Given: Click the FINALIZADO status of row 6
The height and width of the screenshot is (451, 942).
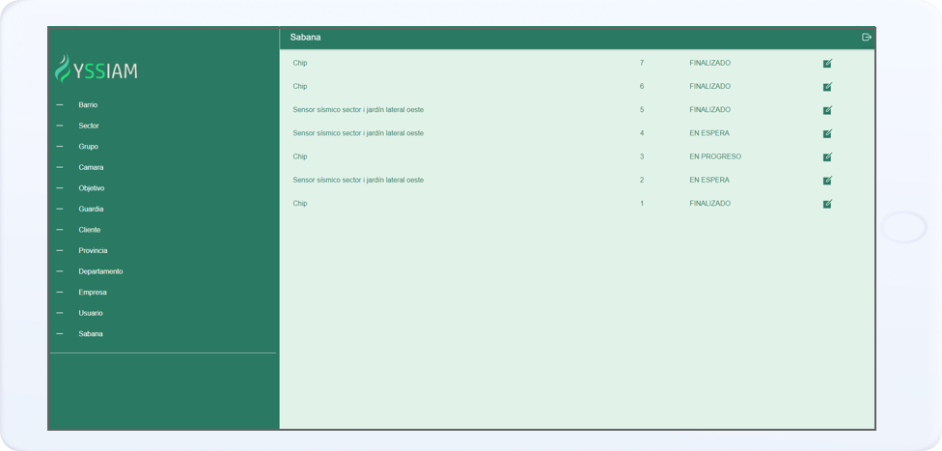Looking at the screenshot, I should (x=710, y=87).
